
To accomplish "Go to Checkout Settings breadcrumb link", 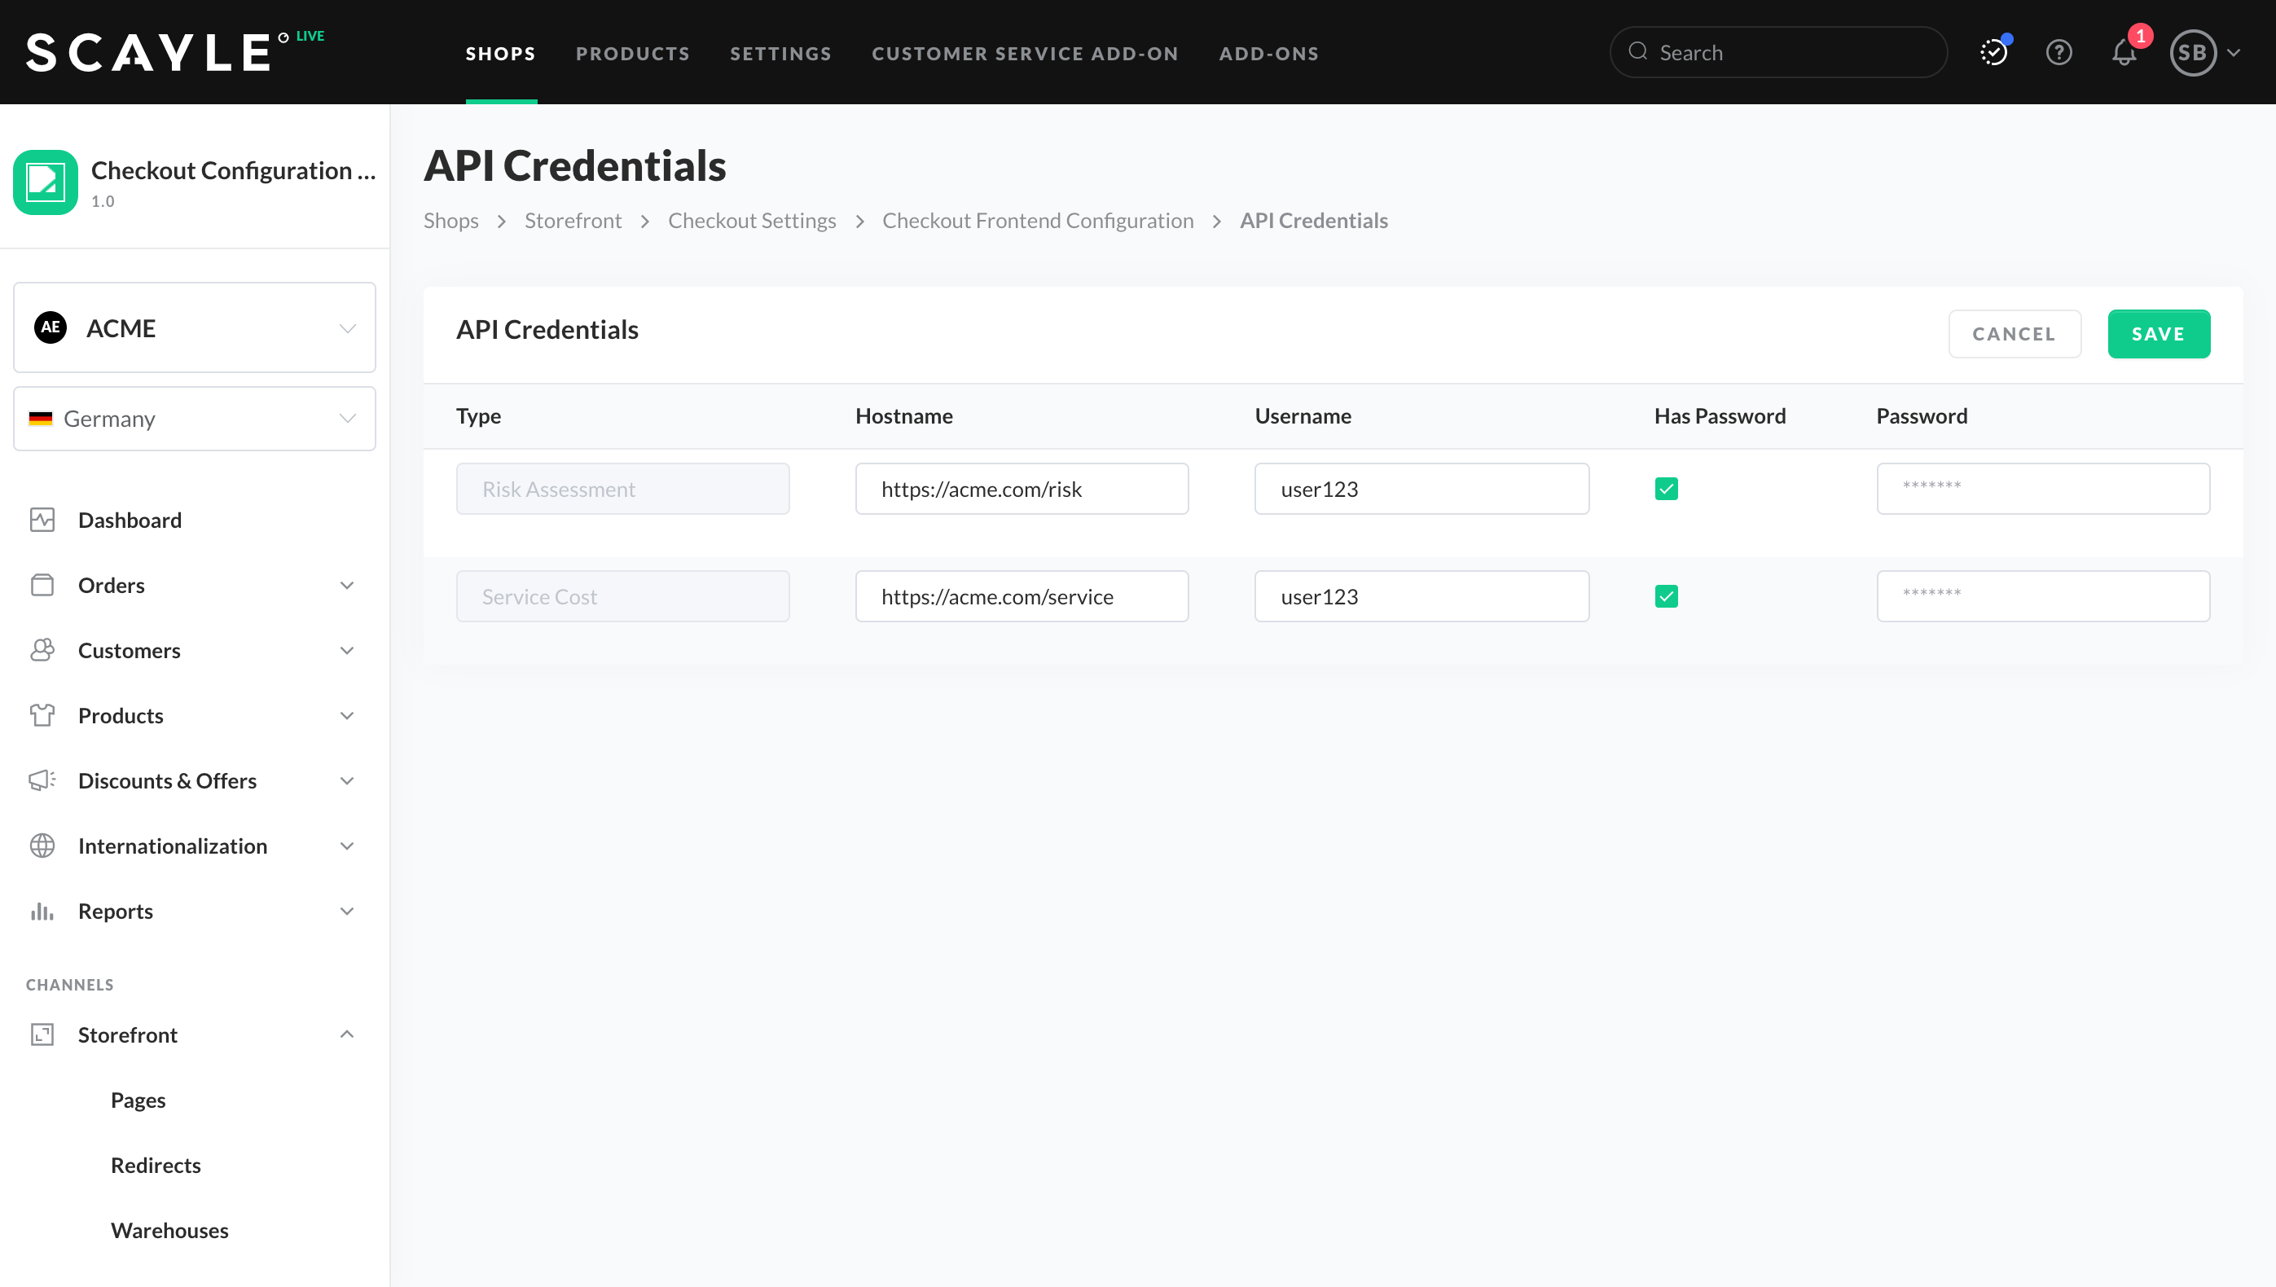I will click(x=751, y=221).
